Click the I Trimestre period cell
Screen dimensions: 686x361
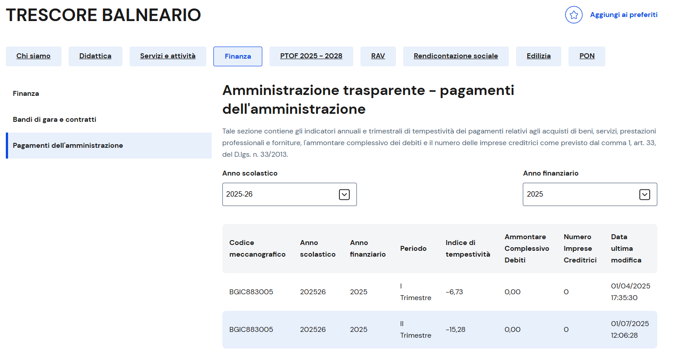415,292
